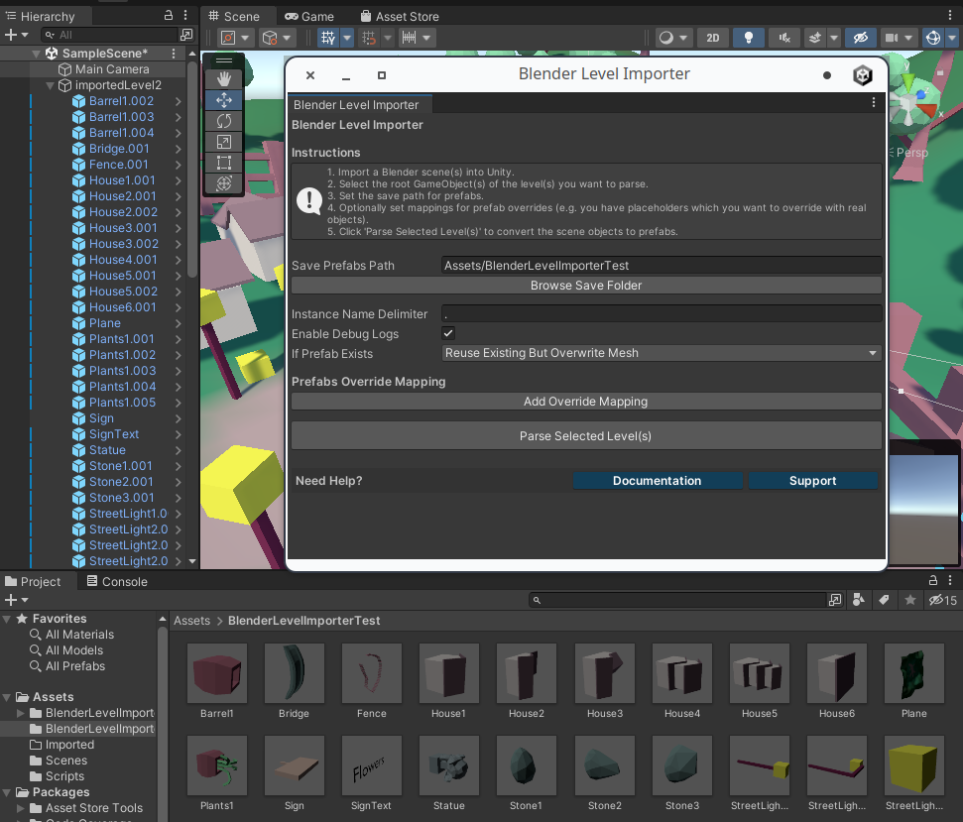This screenshot has height=822, width=963.
Task: Select the Rotate tool in Scene toolbar
Action: click(223, 121)
